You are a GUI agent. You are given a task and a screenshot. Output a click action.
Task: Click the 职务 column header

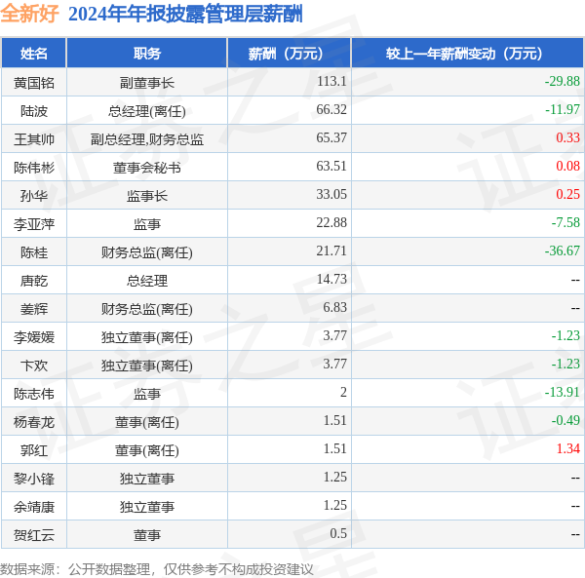[147, 54]
